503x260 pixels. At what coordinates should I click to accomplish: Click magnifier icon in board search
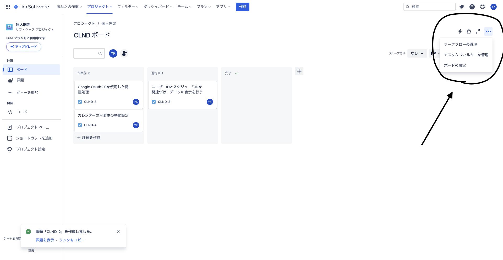[100, 53]
